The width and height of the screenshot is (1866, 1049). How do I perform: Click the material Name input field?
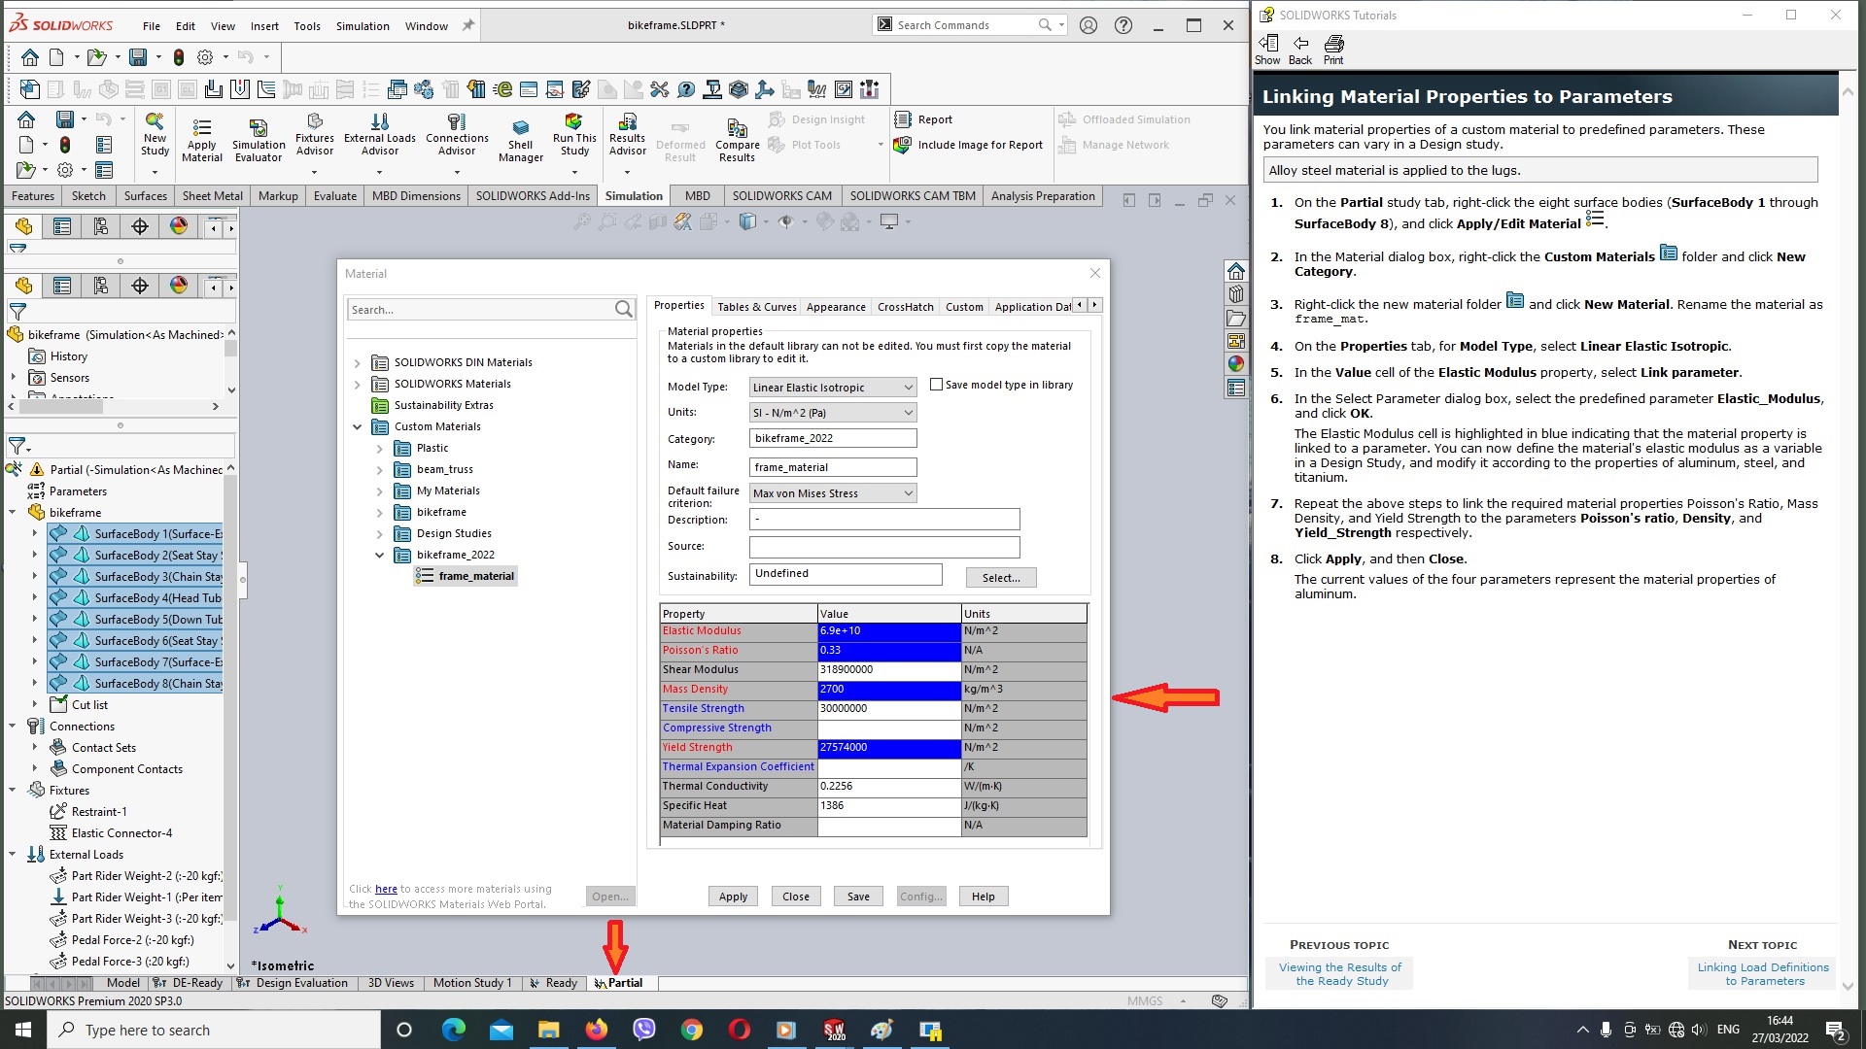click(833, 467)
